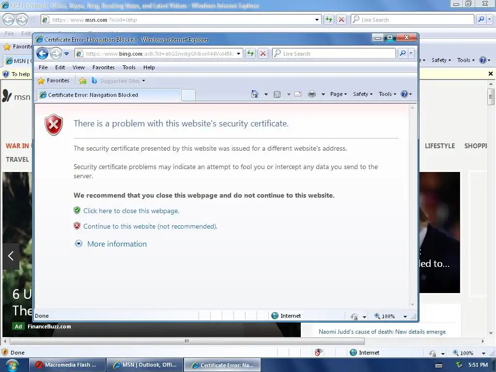
Task: Click 5:51 PM clock in system tray
Action: pos(478,365)
